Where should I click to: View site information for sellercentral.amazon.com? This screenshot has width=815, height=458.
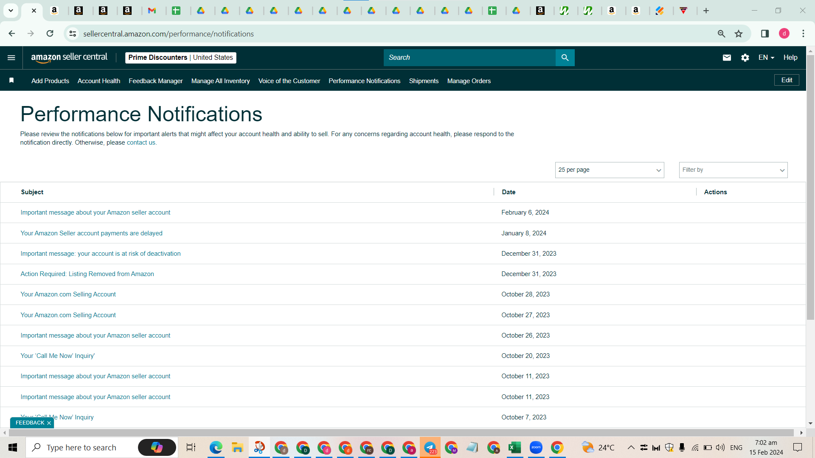point(73,34)
